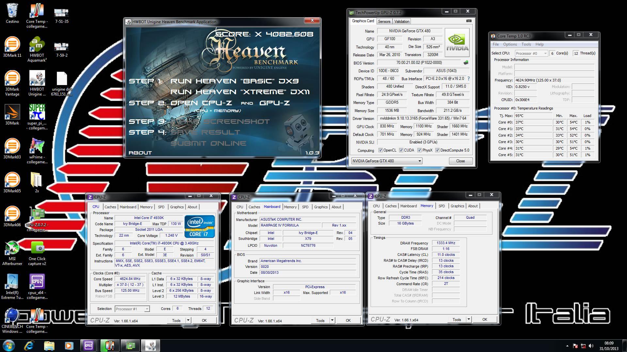627x352 pixels.
Task: Open Internet Explorer from taskbar
Action: 29,345
